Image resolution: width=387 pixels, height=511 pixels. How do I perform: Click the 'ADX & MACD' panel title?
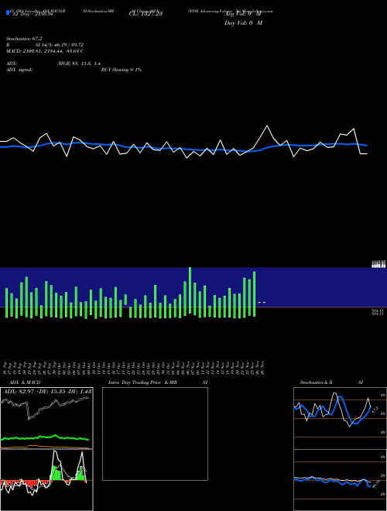(x=25, y=382)
